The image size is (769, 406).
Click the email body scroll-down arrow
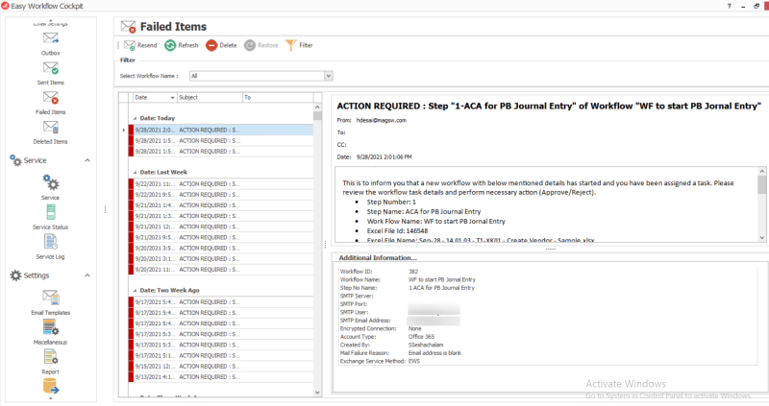click(x=761, y=237)
